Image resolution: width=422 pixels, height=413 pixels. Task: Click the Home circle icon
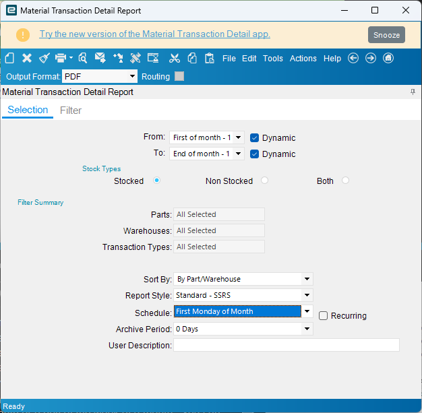tap(388, 58)
